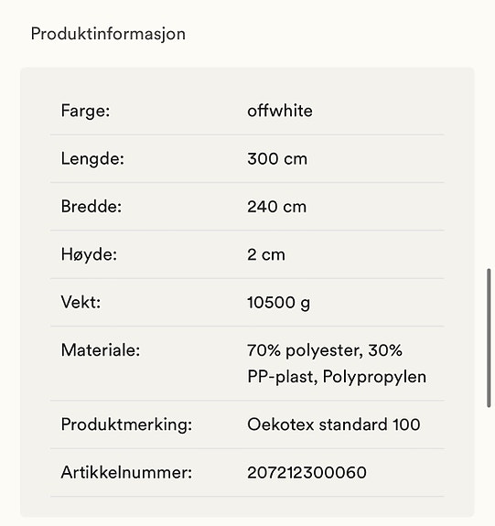
Task: Click the 240 cm width value
Action: 277,207
